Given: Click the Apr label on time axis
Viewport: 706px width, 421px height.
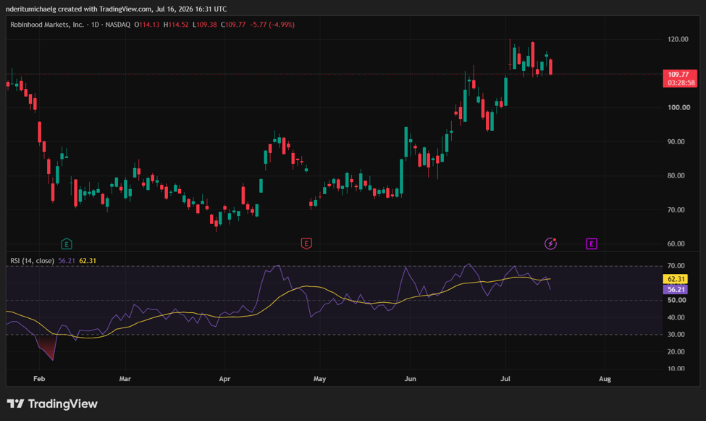Looking at the screenshot, I should [224, 379].
